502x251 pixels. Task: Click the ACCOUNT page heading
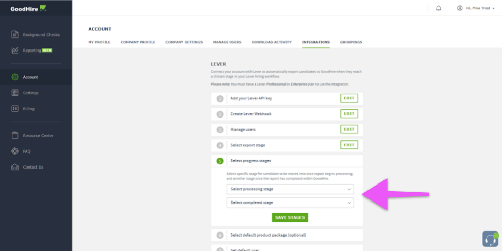[100, 29]
